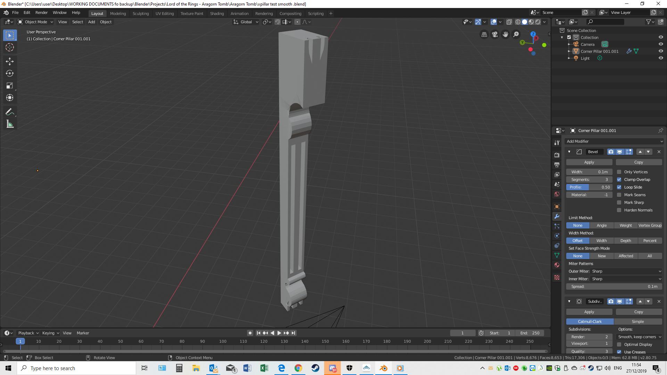Switch to rendered viewport shading
The width and height of the screenshot is (667, 375).
point(538,22)
